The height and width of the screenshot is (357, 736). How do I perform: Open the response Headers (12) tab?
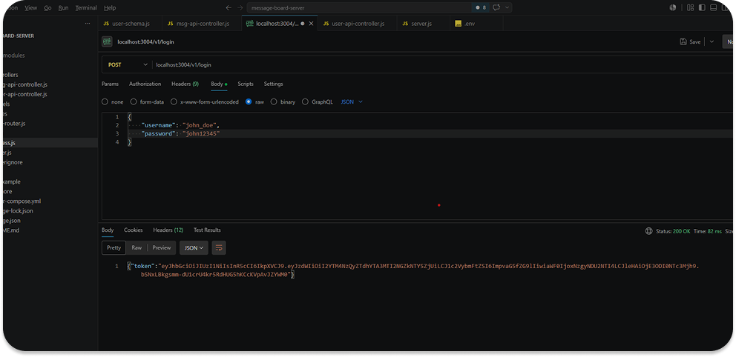coord(168,230)
